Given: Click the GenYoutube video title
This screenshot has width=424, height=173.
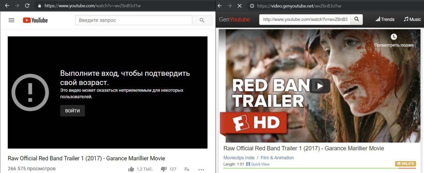Looking at the screenshot, I should coord(304,148).
